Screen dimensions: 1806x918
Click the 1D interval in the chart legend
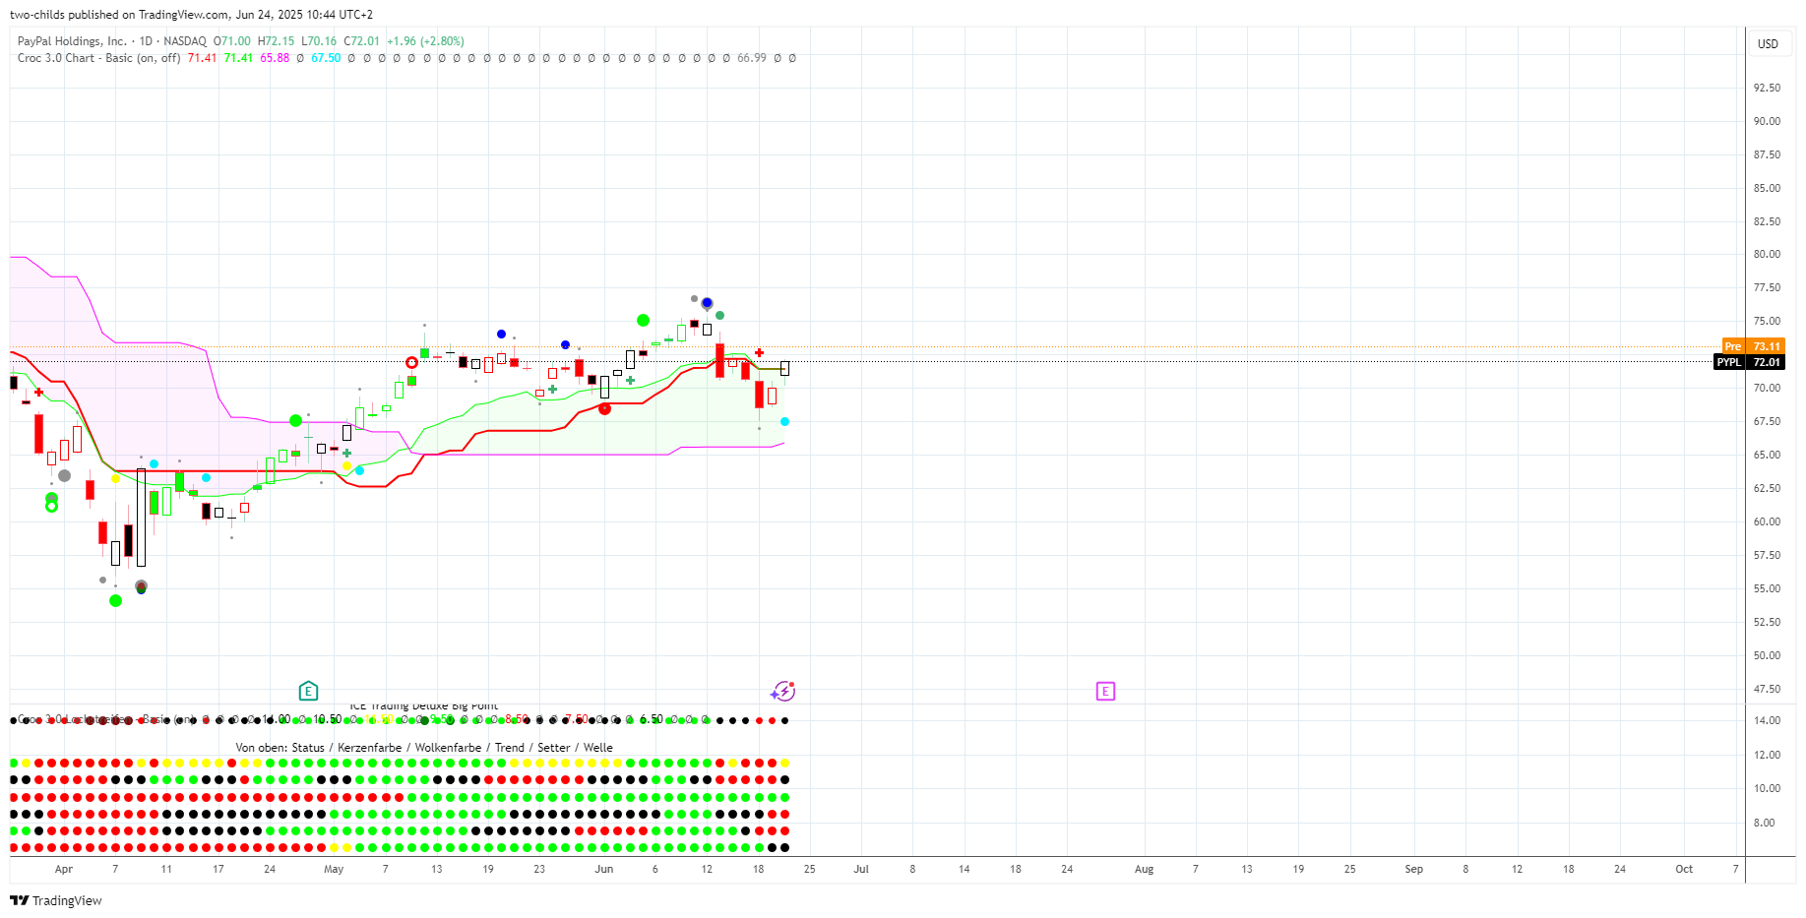[x=146, y=41]
